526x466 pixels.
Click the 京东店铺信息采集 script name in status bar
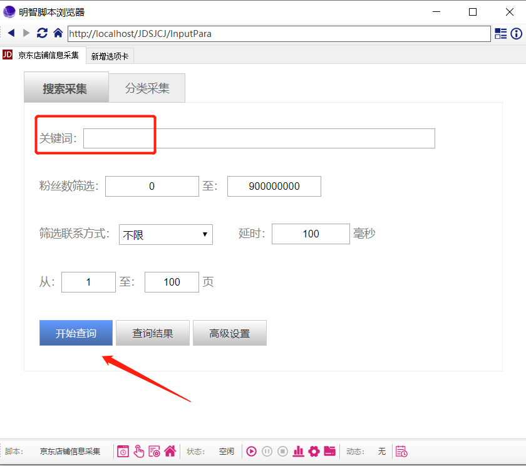coord(70,452)
